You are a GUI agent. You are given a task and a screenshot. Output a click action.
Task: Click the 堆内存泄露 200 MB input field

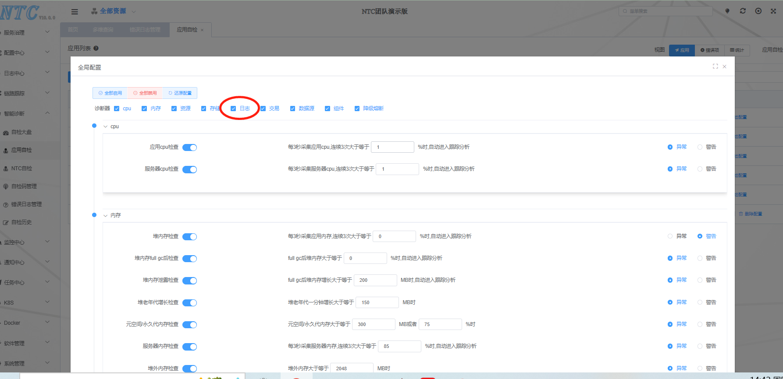(375, 280)
